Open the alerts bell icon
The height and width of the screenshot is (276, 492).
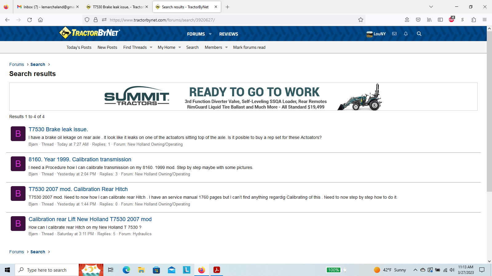(406, 34)
